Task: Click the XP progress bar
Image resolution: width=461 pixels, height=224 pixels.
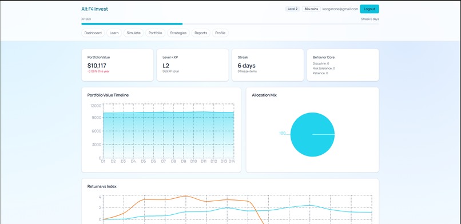Action: 230,24
